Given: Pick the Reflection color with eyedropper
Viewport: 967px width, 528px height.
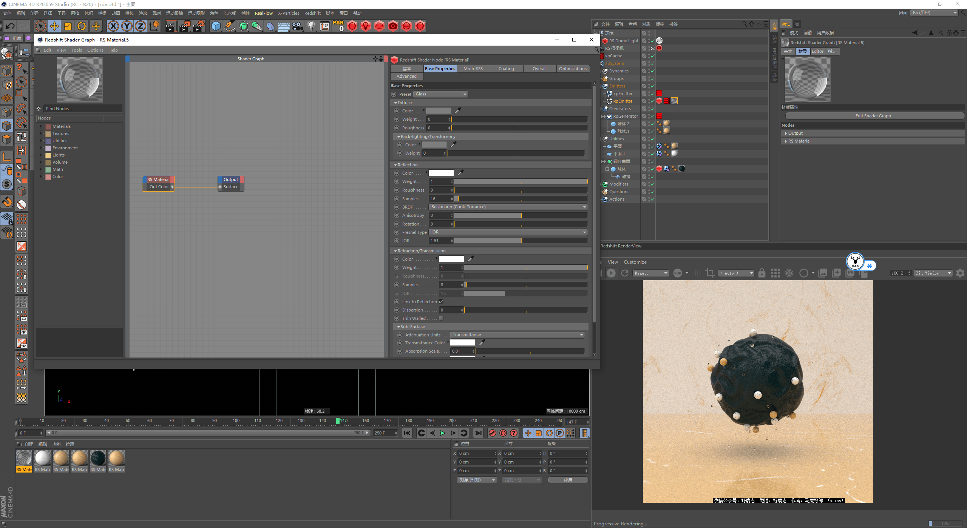Looking at the screenshot, I should click(x=460, y=173).
